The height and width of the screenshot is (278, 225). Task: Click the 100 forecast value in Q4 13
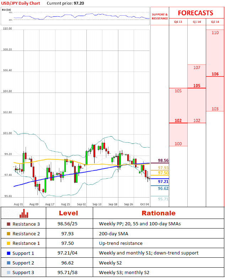[178, 144]
